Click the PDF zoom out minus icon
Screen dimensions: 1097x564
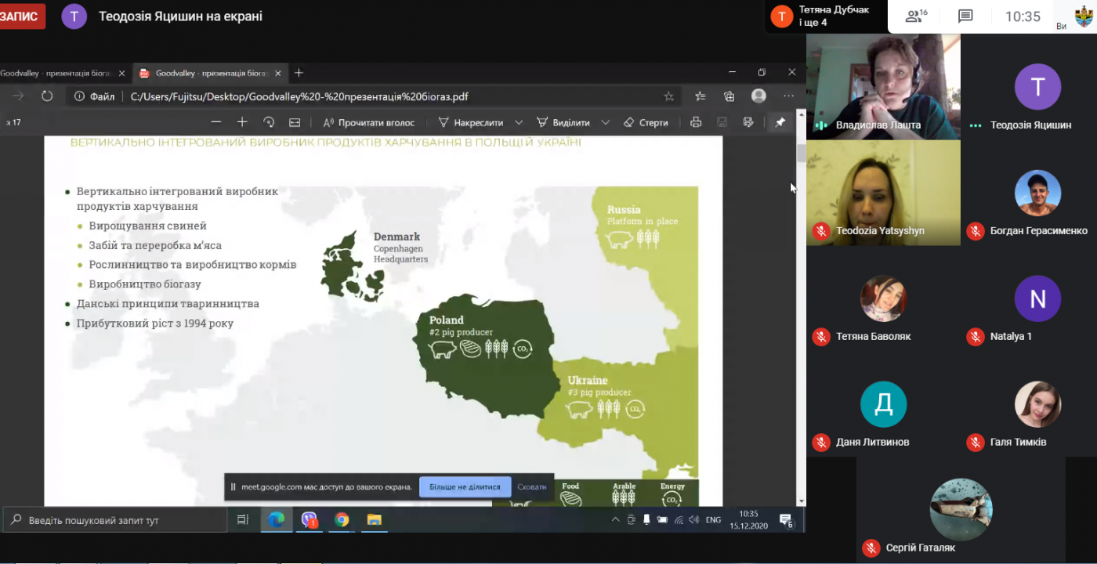pos(216,122)
